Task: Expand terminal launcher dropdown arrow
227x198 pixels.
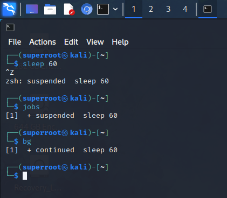Action: click(x=115, y=9)
